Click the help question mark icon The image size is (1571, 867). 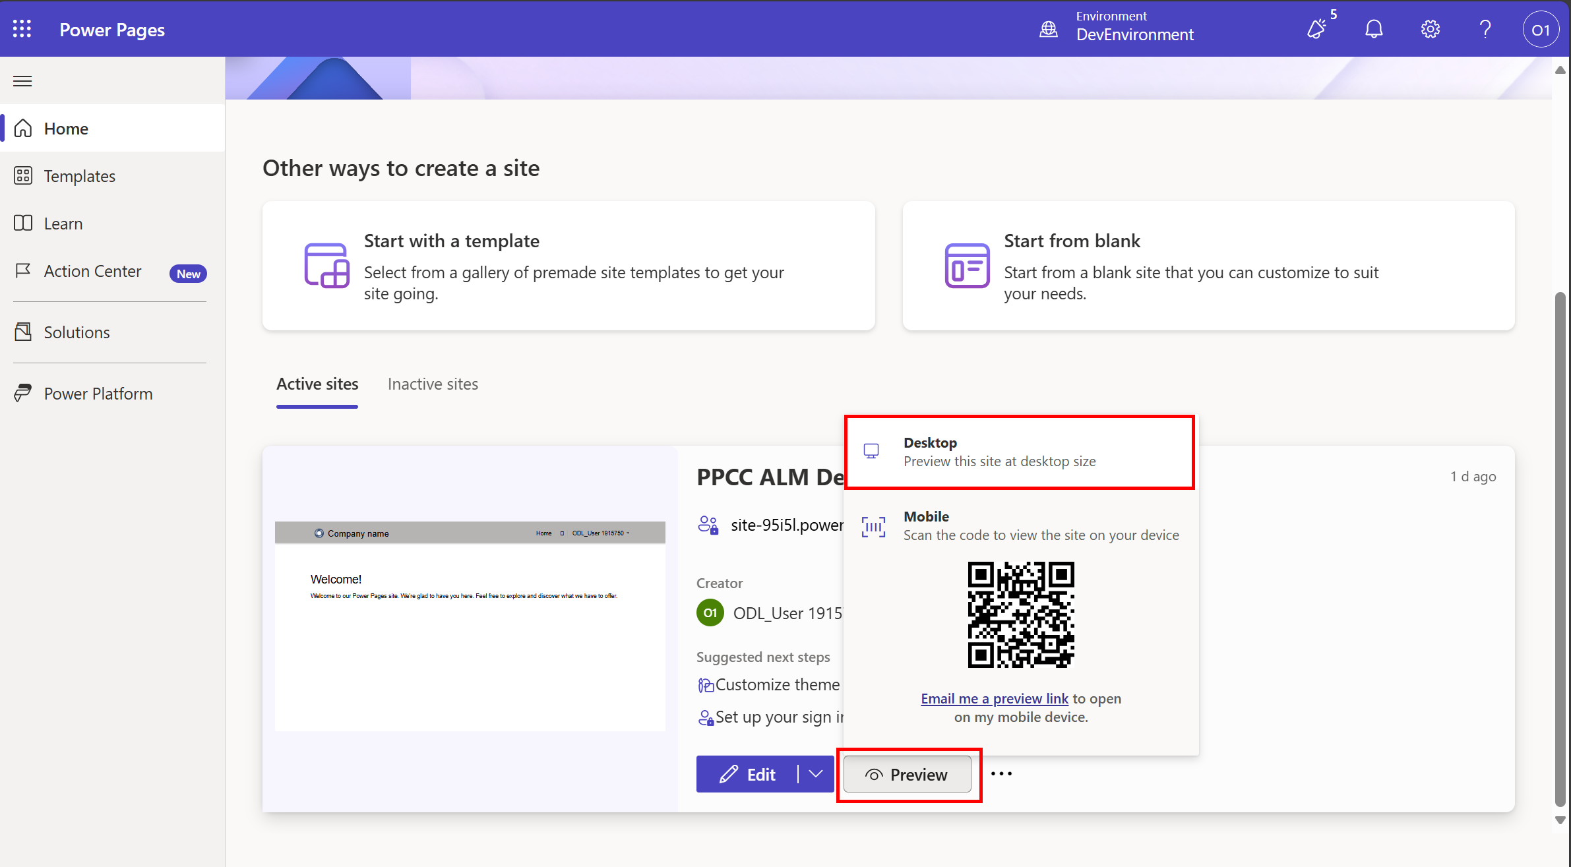tap(1485, 29)
